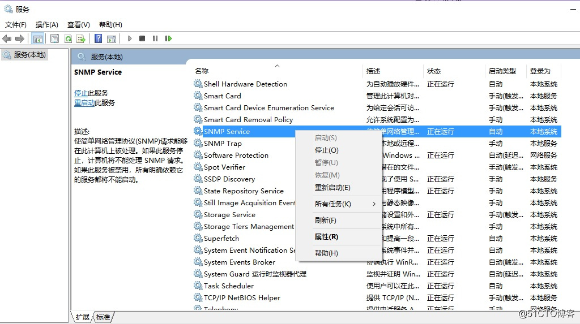Click the Properties sheet toolbar icon

click(x=54, y=38)
